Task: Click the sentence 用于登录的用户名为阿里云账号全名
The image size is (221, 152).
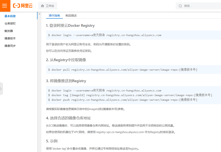Action: click(89, 44)
